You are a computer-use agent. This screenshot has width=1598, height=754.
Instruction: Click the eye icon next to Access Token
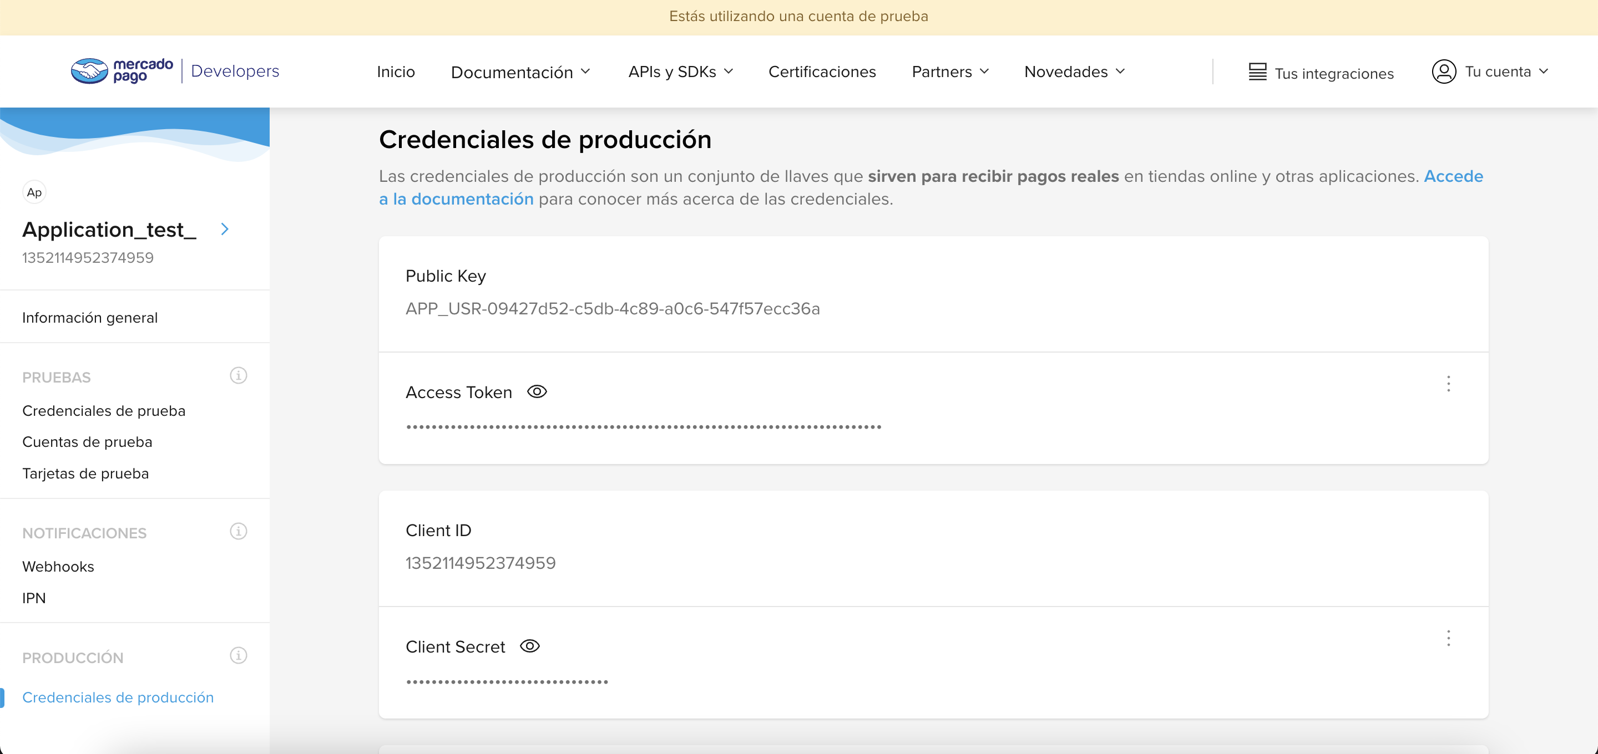(537, 391)
